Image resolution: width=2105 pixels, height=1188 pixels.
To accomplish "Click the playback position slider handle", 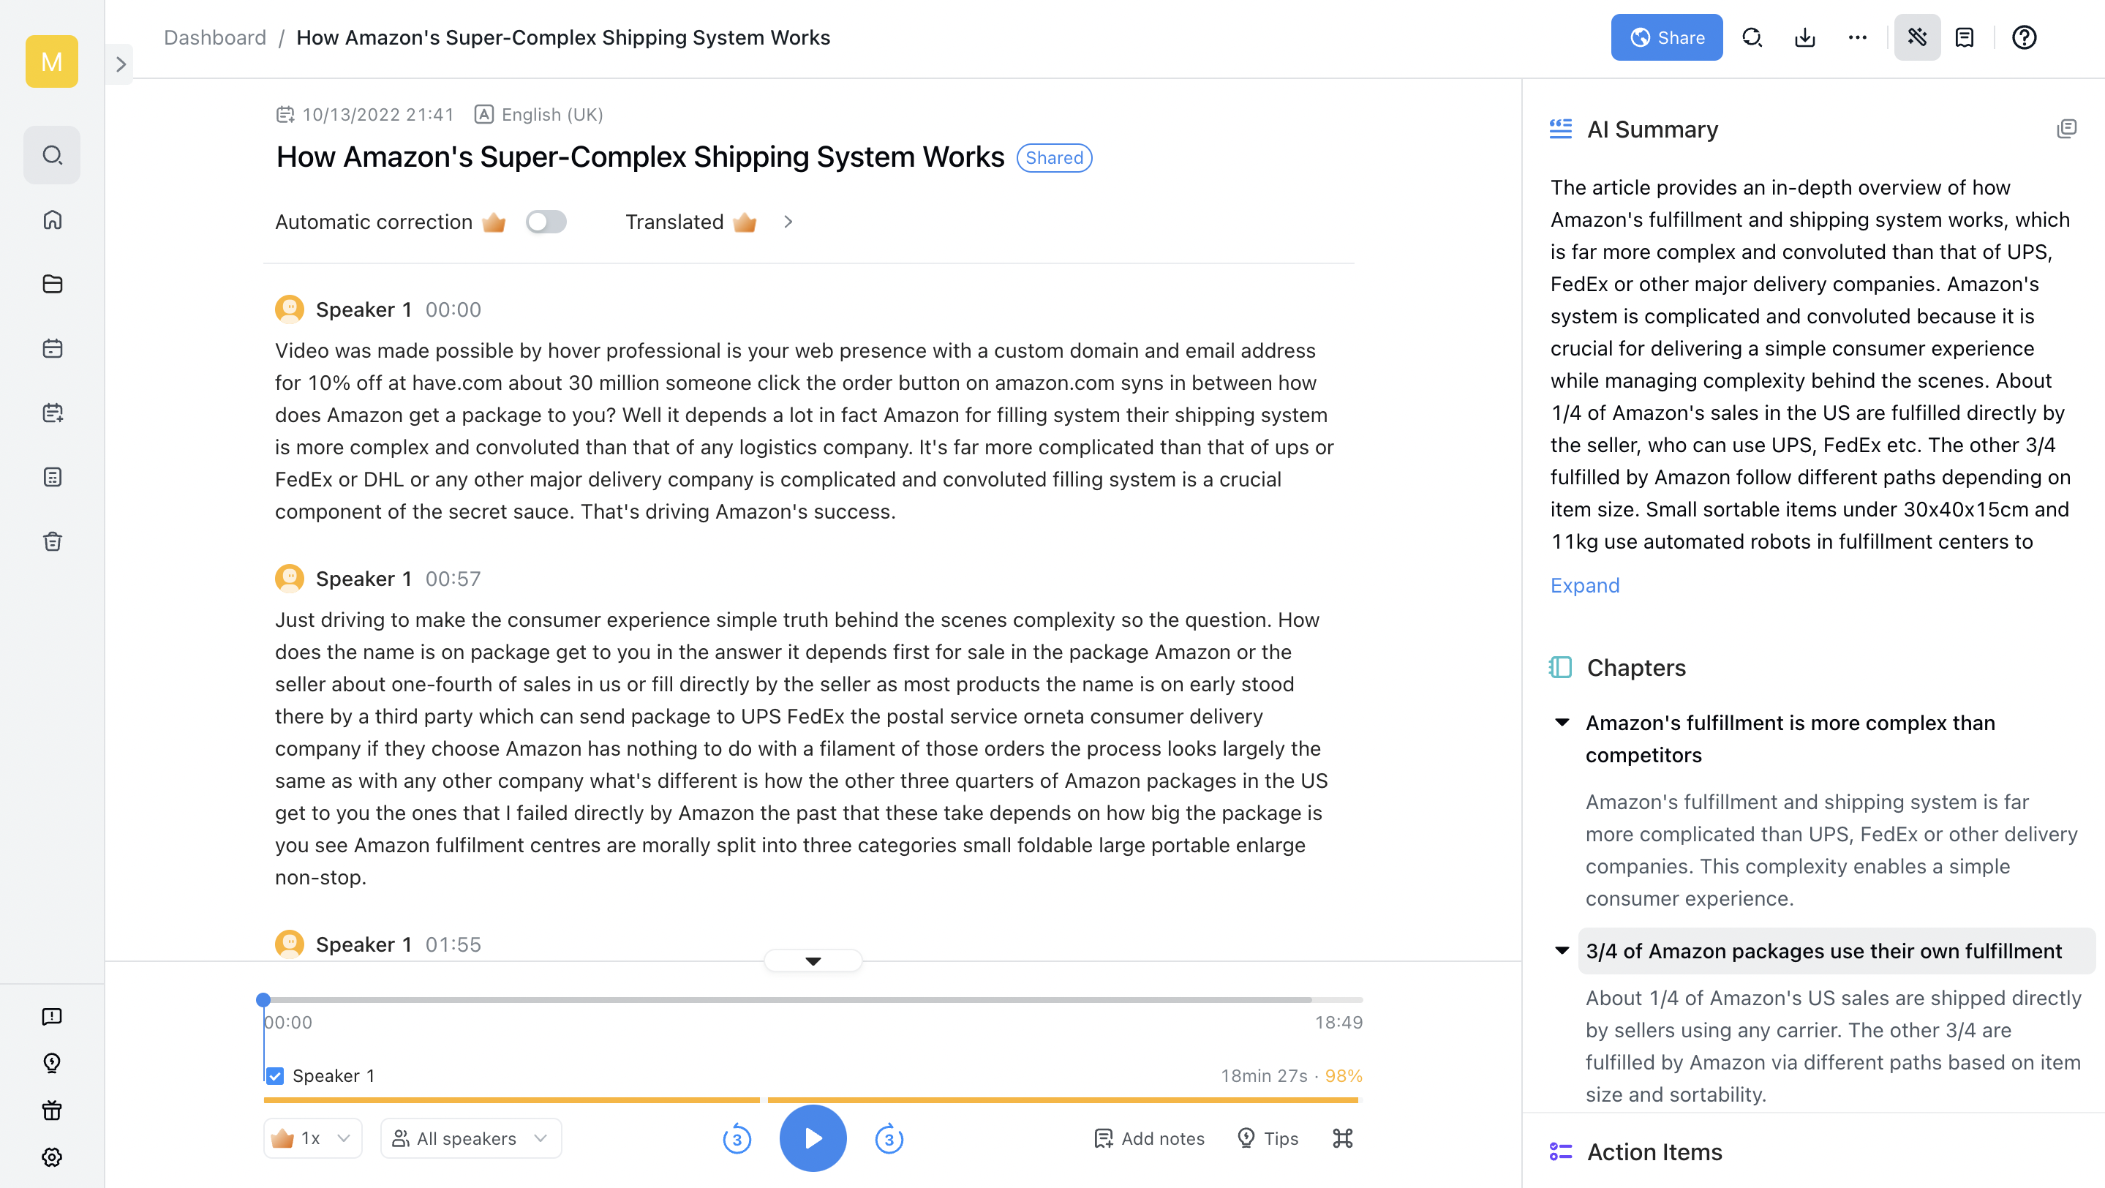I will click(x=263, y=999).
